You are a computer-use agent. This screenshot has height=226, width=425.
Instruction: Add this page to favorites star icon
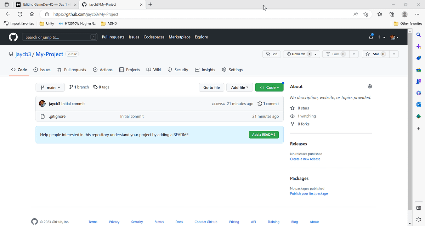tap(366, 14)
